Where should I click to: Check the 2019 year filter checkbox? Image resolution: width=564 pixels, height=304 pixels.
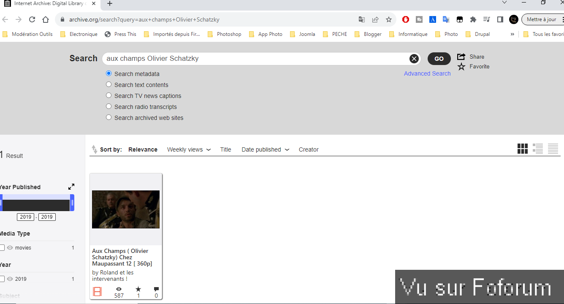(2, 279)
